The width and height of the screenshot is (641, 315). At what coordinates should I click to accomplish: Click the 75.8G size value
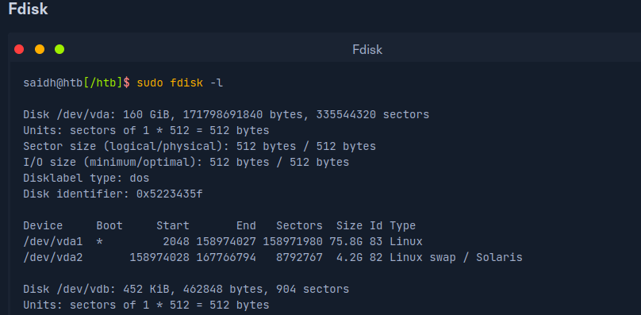346,242
